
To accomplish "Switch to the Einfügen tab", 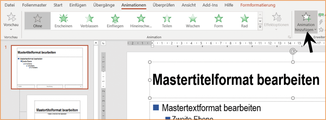I will pos(78,5).
